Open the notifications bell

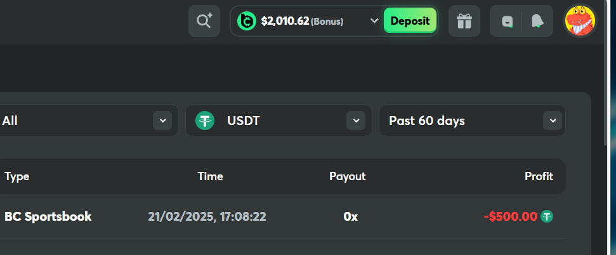pyautogui.click(x=537, y=21)
